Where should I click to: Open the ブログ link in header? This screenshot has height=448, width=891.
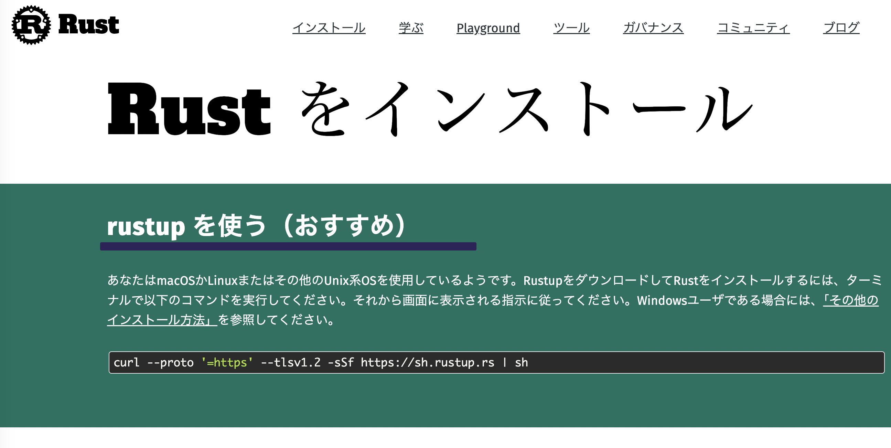click(841, 28)
